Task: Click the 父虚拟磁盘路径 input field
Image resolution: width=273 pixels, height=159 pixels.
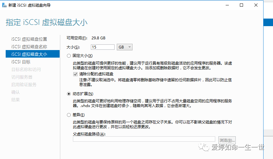Action: tap(144, 139)
